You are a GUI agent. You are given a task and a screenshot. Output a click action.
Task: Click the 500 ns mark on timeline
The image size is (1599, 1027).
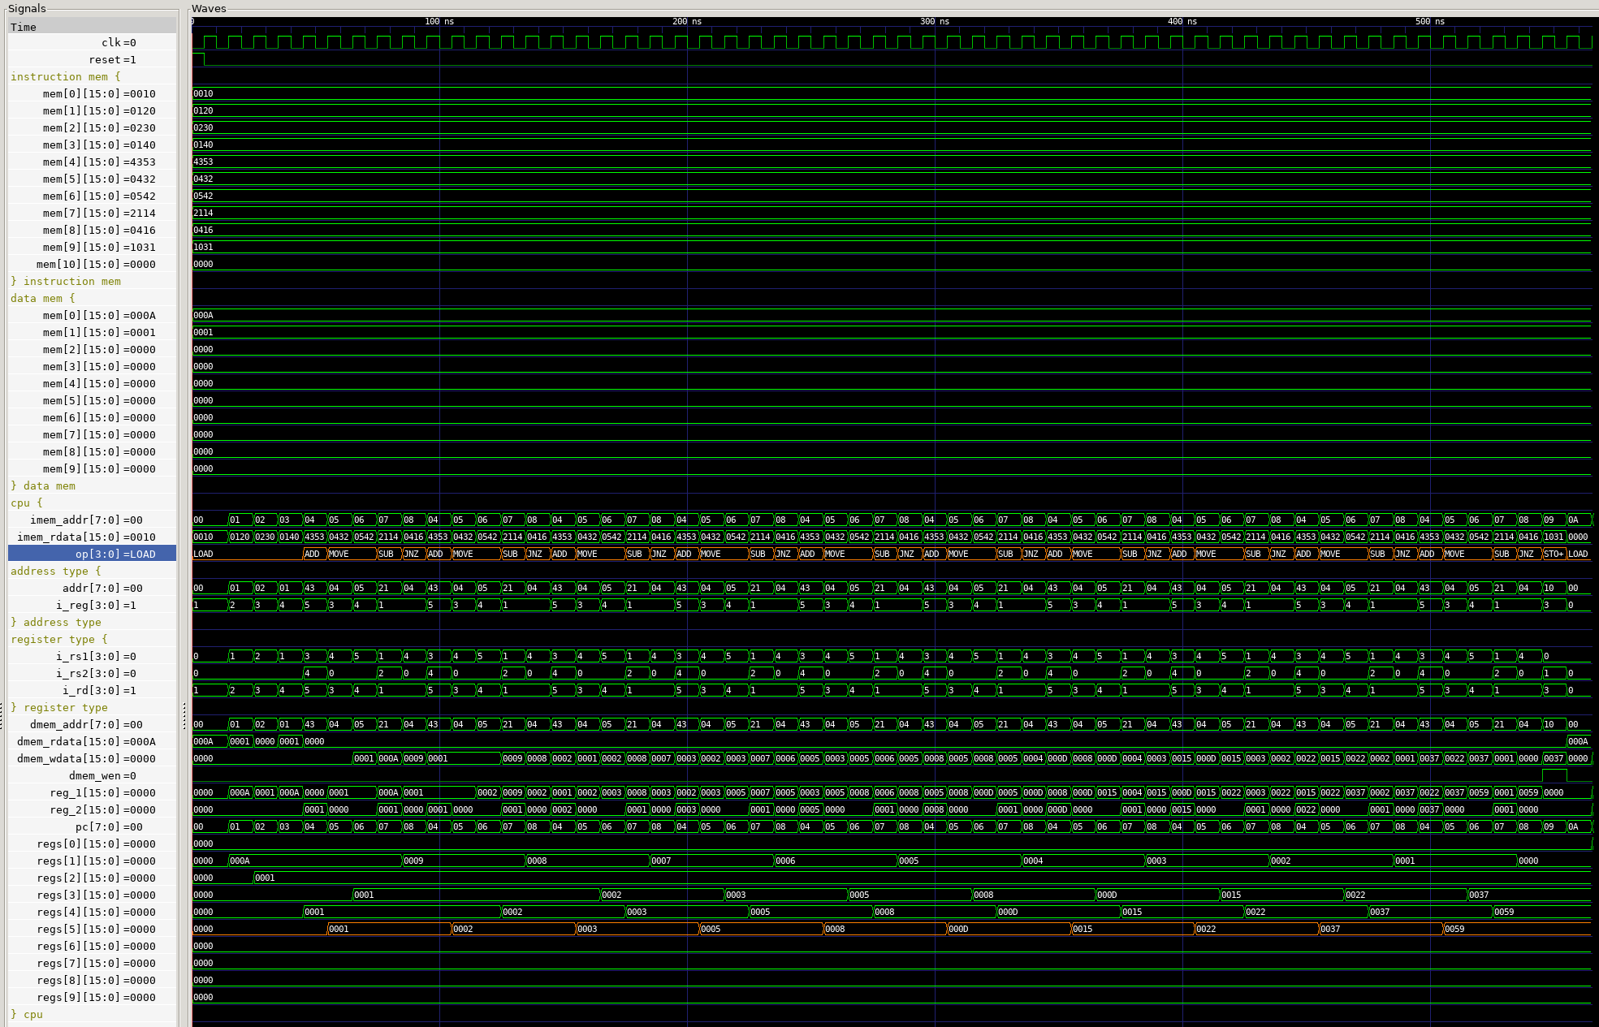click(x=1430, y=21)
